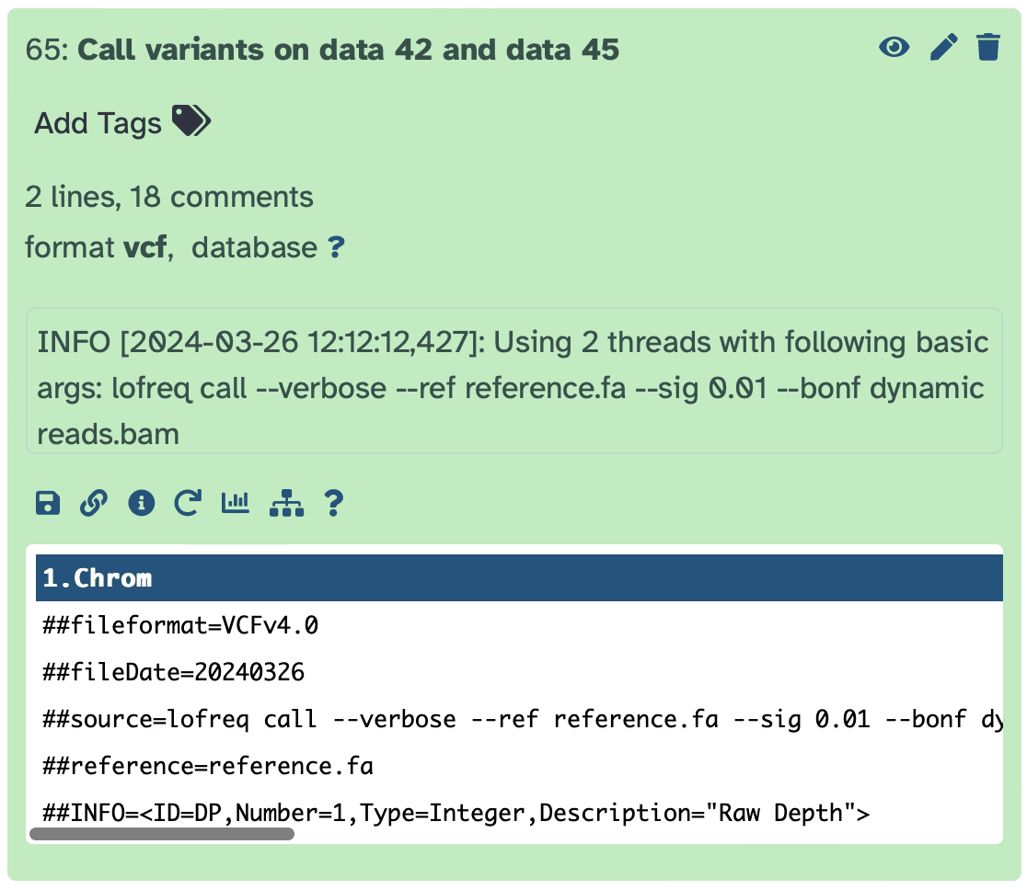The image size is (1027, 890).
Task: Delete dataset using trash icon
Action: (988, 47)
